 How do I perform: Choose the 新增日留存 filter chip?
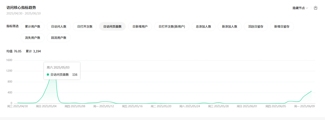(282, 26)
